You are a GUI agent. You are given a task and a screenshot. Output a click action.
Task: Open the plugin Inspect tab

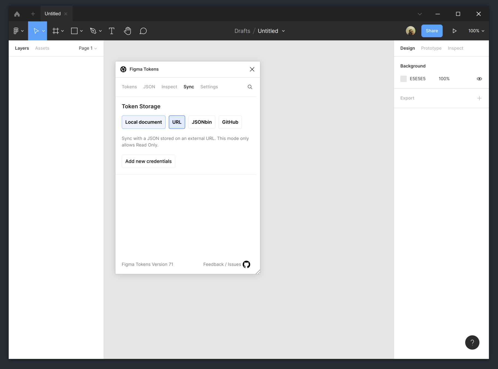[169, 87]
